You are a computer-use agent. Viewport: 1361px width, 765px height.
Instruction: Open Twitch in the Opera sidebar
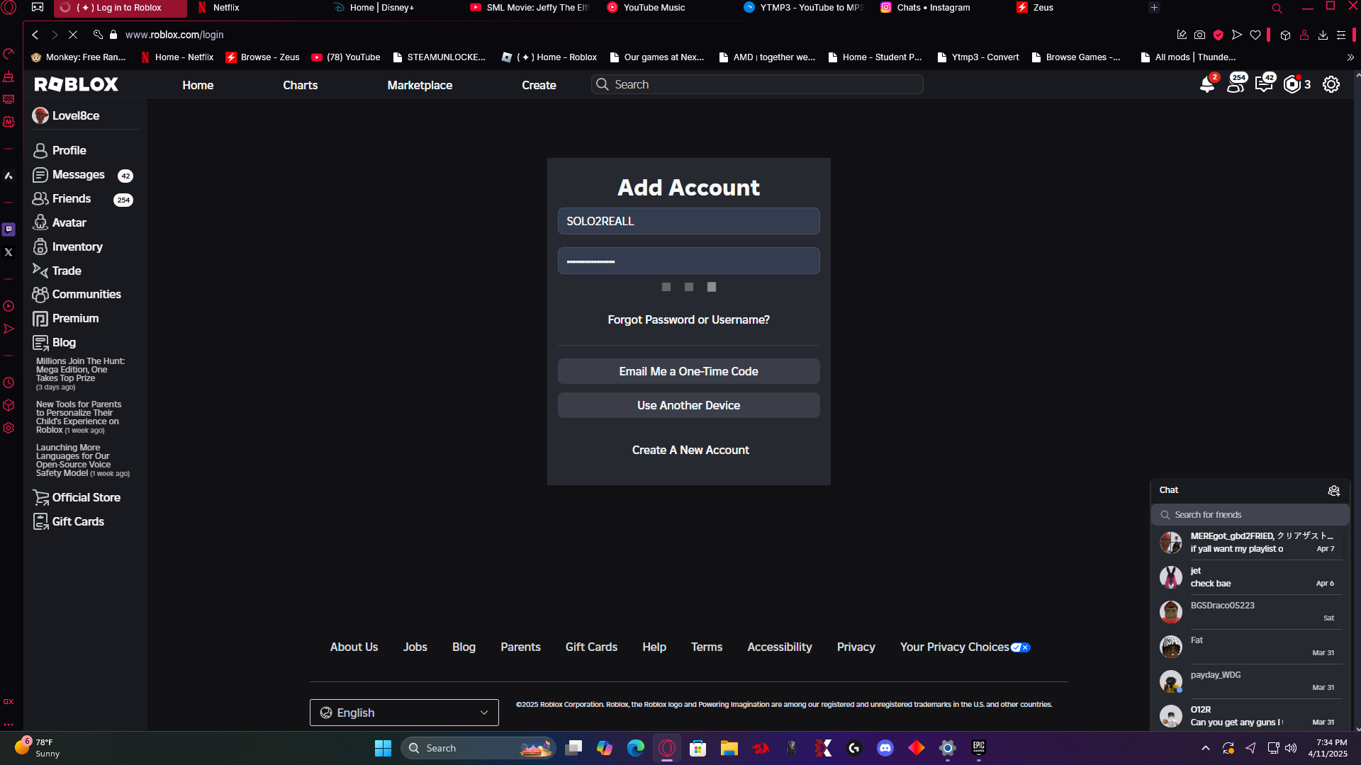tap(9, 229)
